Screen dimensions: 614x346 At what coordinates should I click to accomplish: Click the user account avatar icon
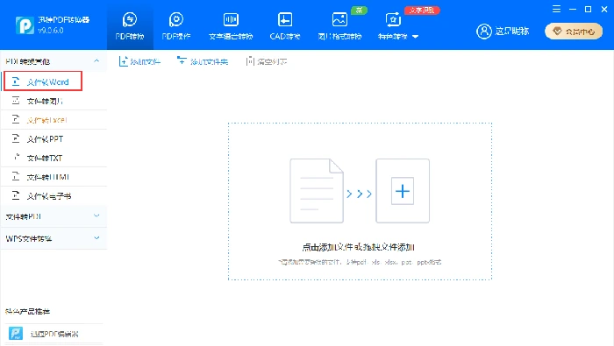[x=483, y=32]
